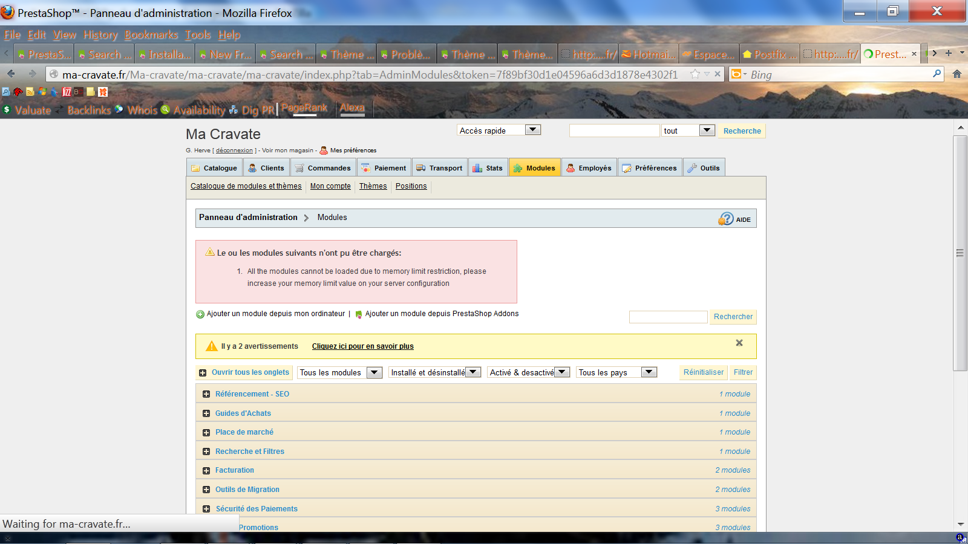Screen dimensions: 968x544
Task: Open the BC bookmark icon
Action: pyautogui.click(x=79, y=92)
